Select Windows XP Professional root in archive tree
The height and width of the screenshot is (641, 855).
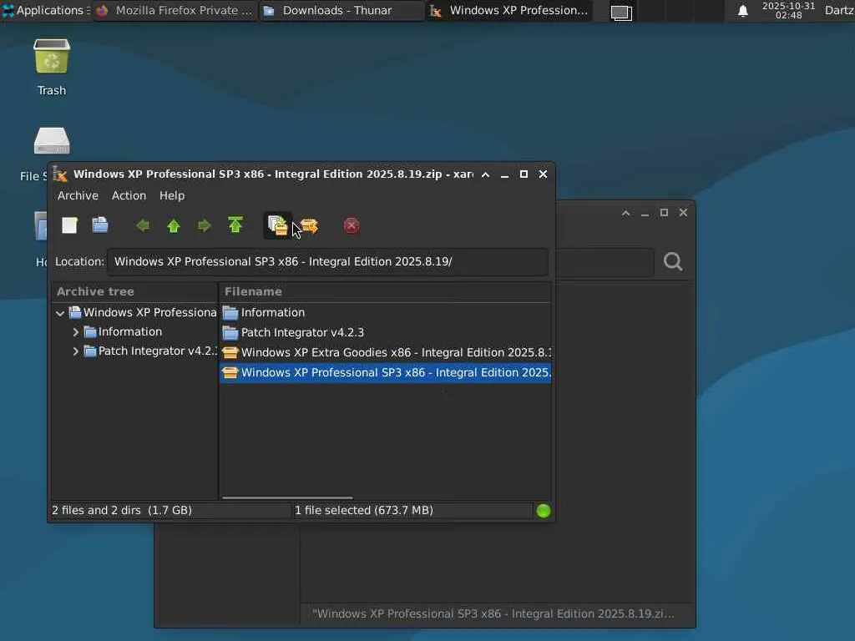[x=150, y=313]
